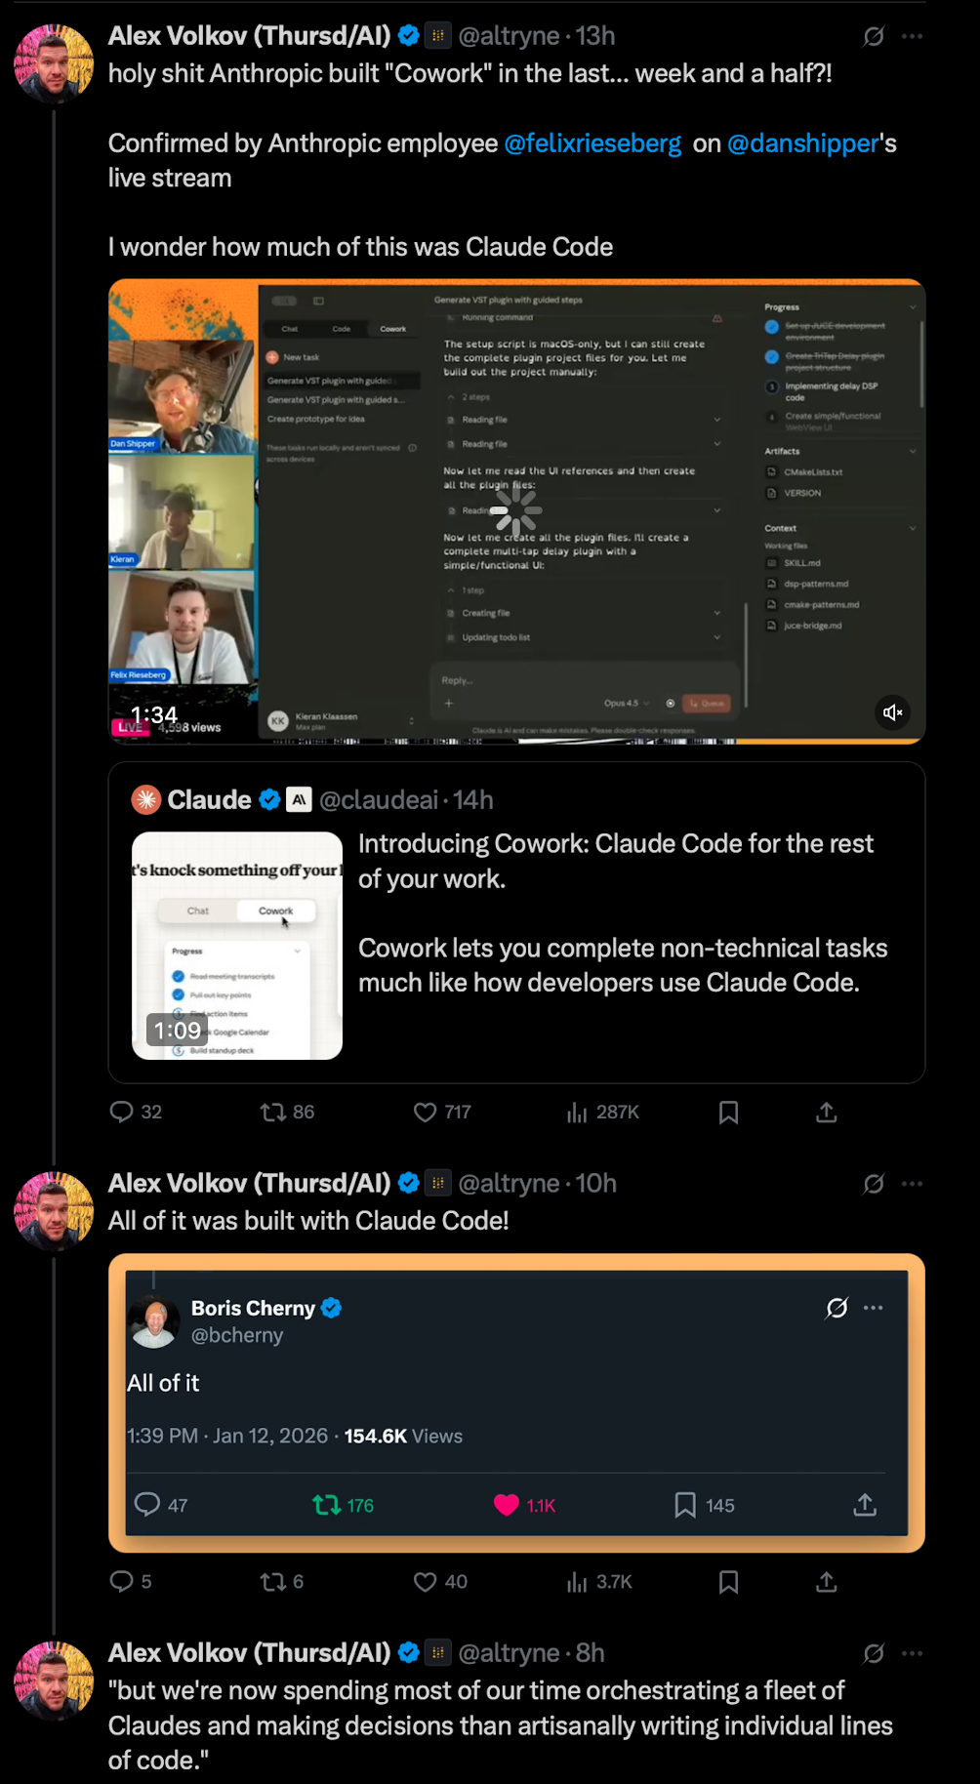
Task: Unmute the live stream video speaker toggle
Action: coord(892,712)
